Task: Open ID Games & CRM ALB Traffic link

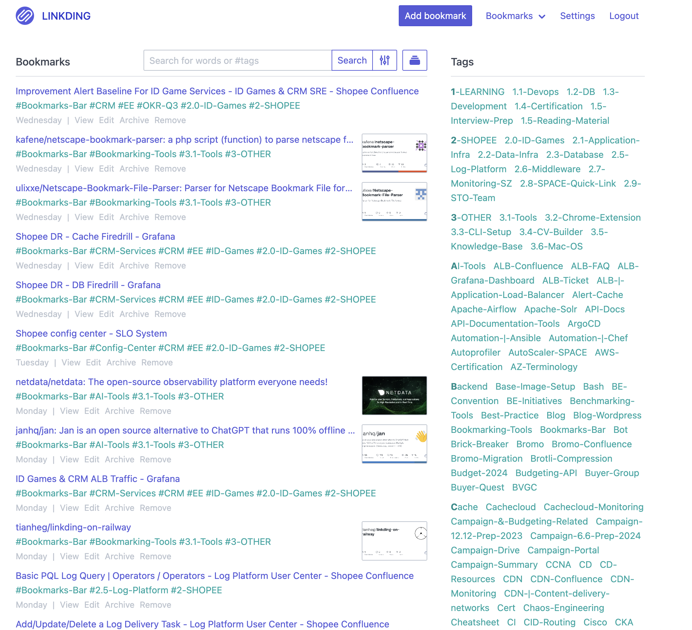Action: coord(98,479)
